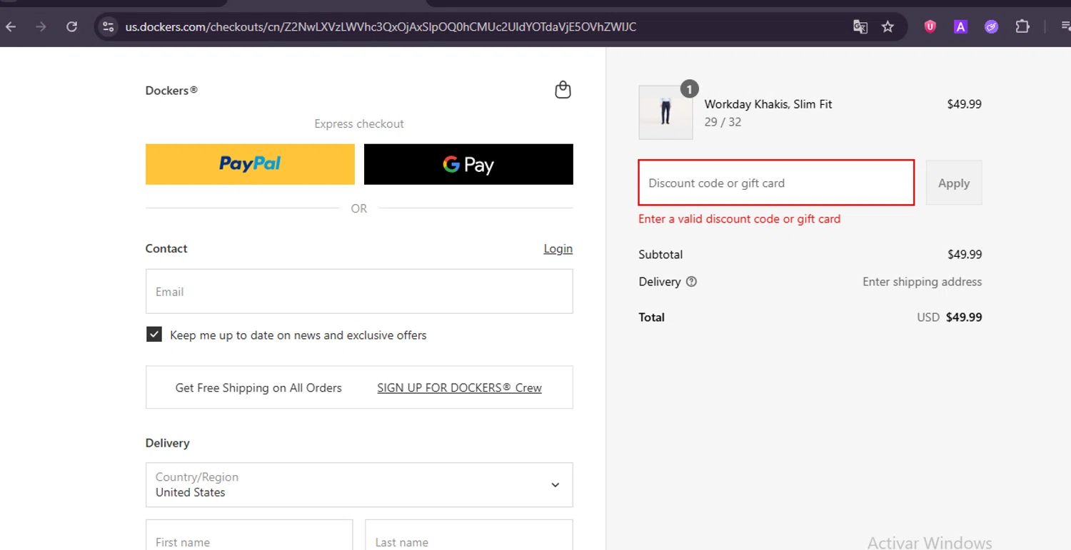Image resolution: width=1071 pixels, height=550 pixels.
Task: Click the browser forward arrow
Action: coord(41,27)
